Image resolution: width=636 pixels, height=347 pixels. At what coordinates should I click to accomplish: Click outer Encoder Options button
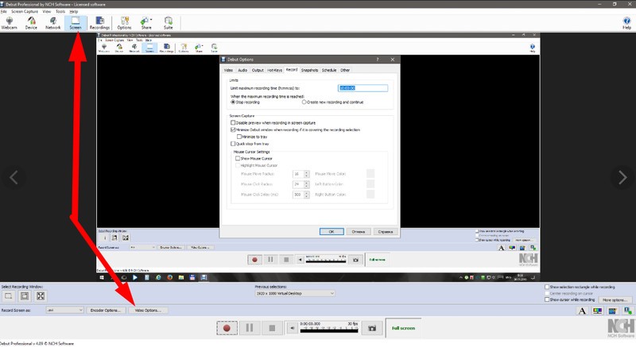tap(106, 310)
